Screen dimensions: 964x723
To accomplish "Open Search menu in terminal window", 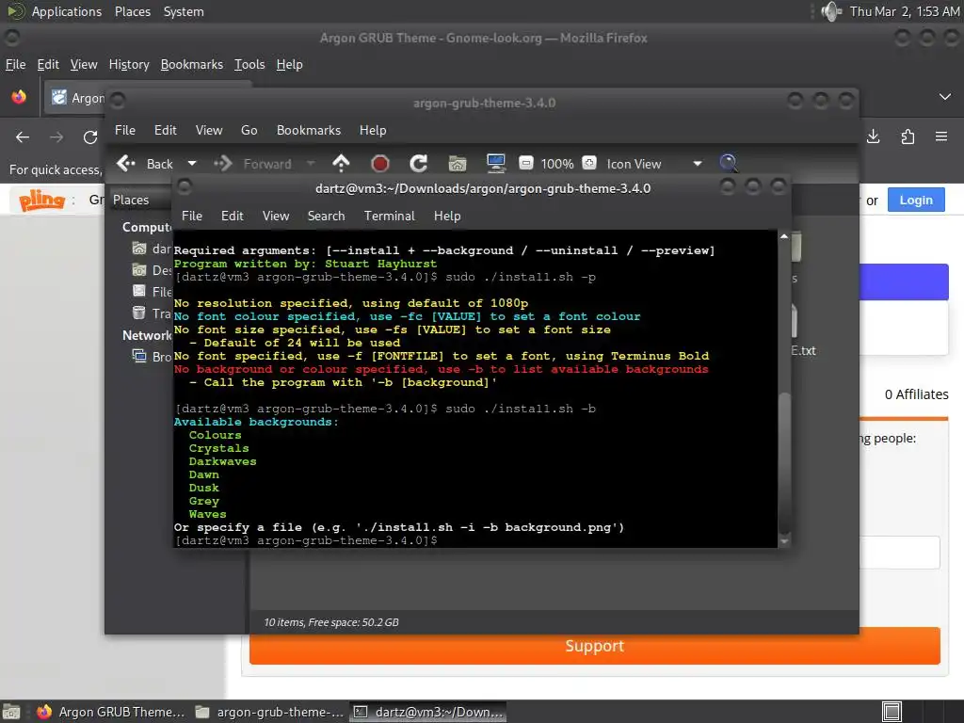I will pos(326,216).
